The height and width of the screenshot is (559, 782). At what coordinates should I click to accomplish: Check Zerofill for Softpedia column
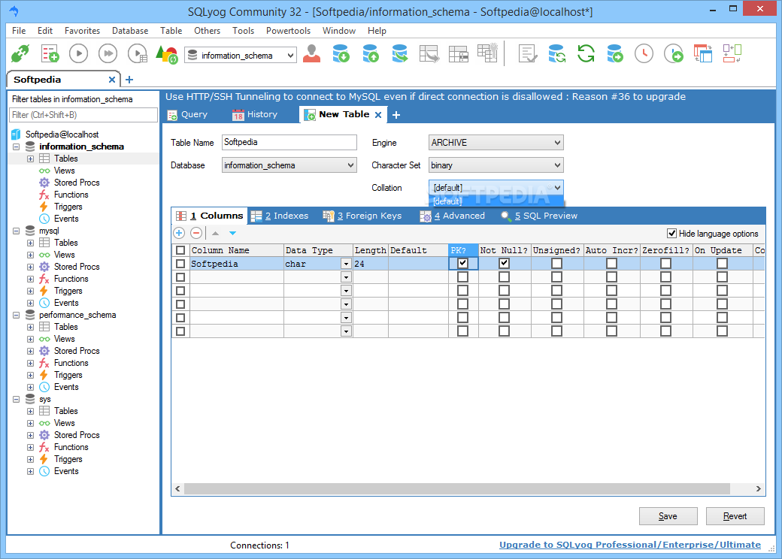(x=665, y=263)
